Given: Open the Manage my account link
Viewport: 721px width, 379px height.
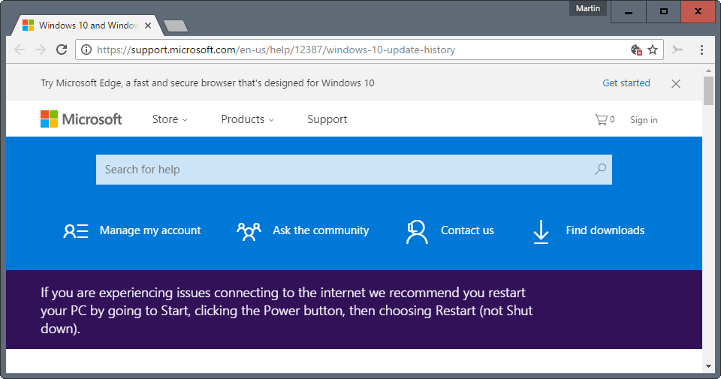Looking at the screenshot, I should (150, 230).
